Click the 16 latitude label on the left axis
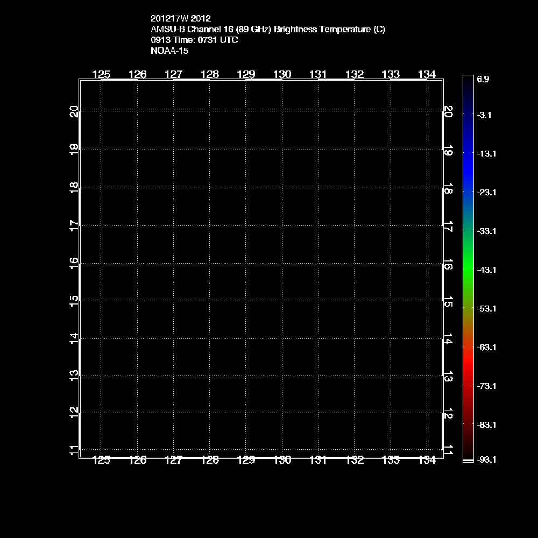 pyautogui.click(x=74, y=262)
